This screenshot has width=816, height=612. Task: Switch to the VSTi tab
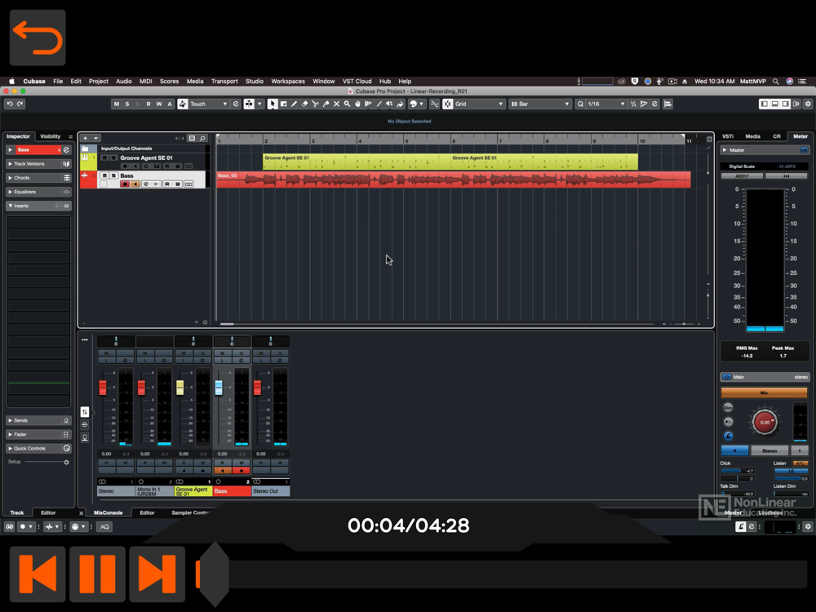pos(728,136)
